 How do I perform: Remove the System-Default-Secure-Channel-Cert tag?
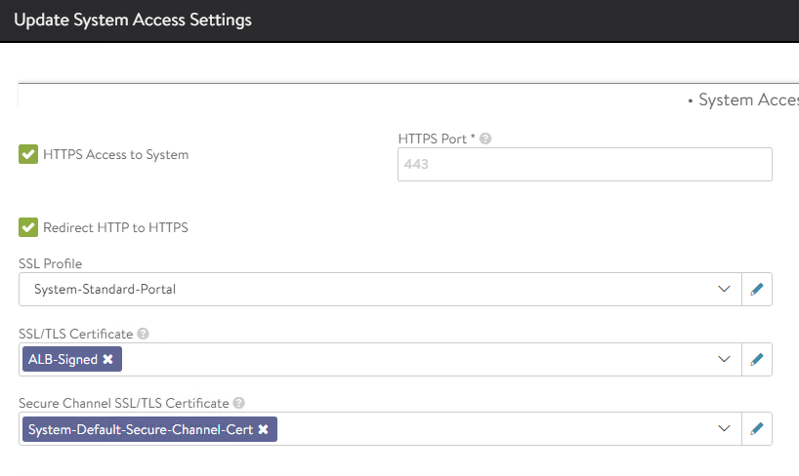263,429
